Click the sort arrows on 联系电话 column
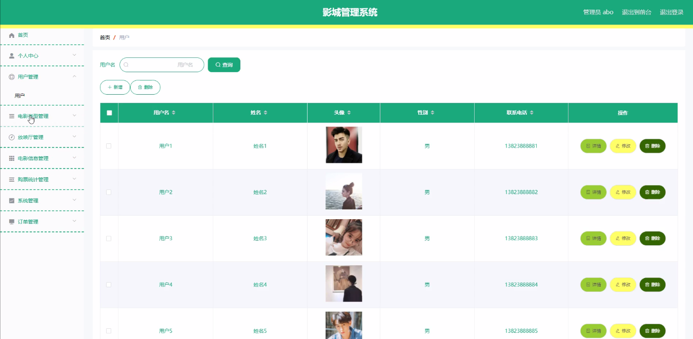 (x=531, y=113)
